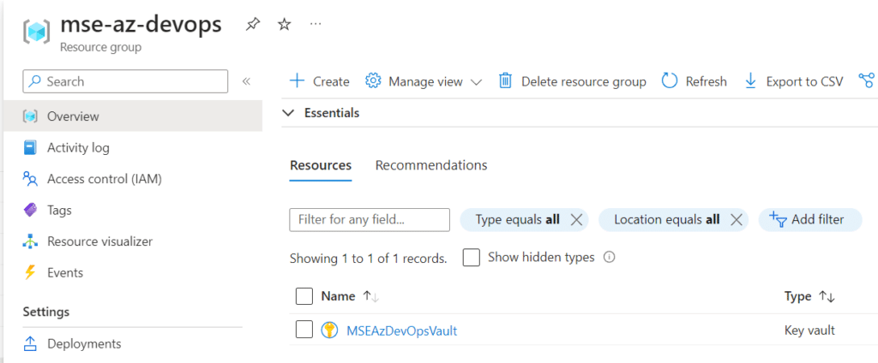The height and width of the screenshot is (363, 878).
Task: Switch to the Resources tab
Action: point(321,165)
